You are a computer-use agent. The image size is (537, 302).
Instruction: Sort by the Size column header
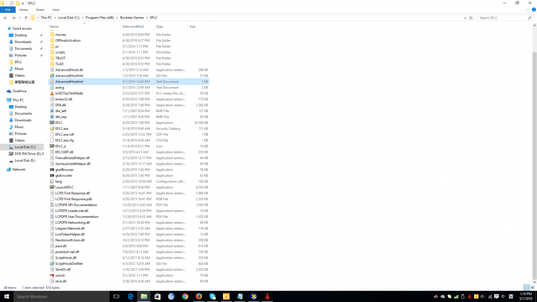(x=199, y=27)
